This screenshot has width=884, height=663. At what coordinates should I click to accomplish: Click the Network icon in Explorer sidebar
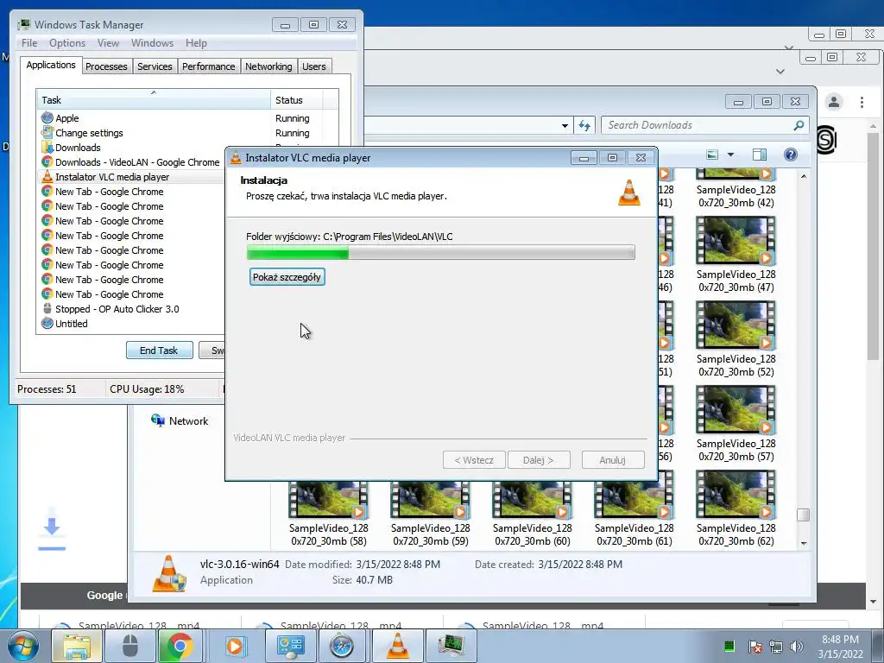click(157, 420)
